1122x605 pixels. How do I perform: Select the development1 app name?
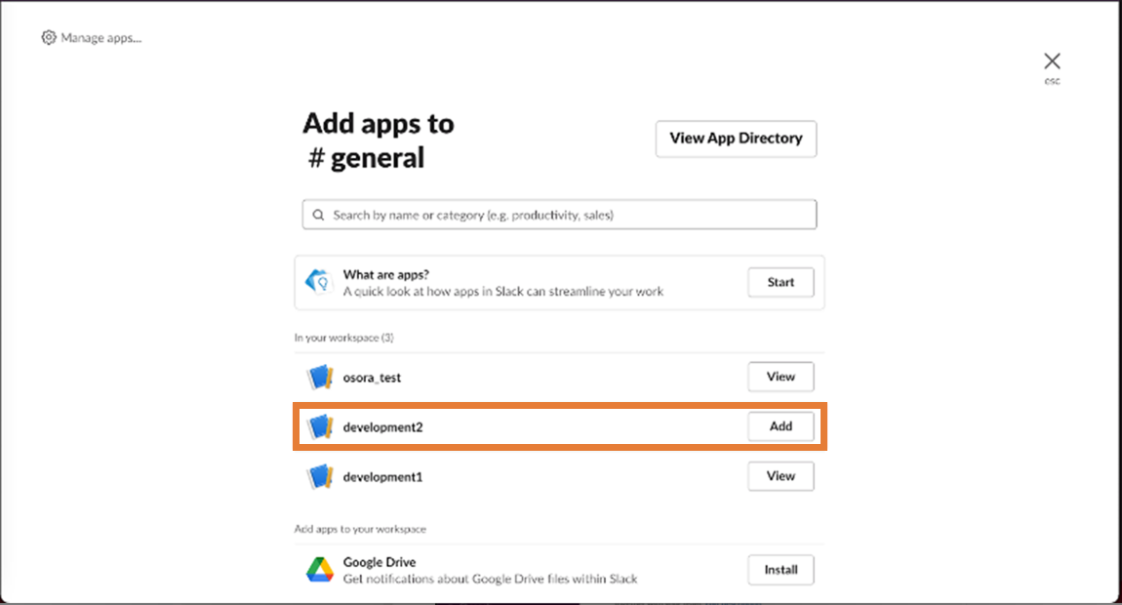(x=382, y=477)
